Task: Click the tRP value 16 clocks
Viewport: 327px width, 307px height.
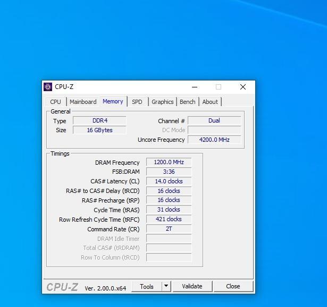Action: click(169, 200)
